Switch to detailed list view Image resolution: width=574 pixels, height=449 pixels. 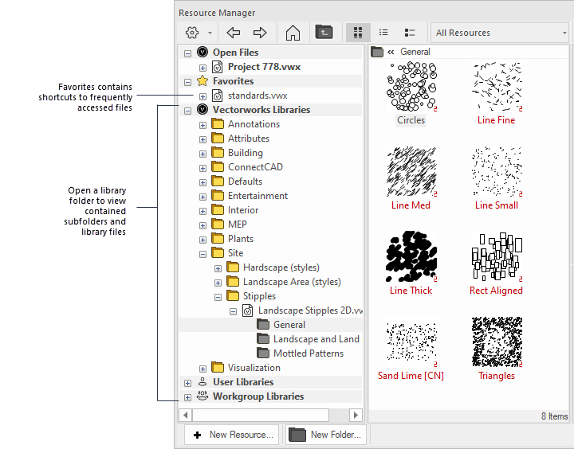(x=410, y=33)
